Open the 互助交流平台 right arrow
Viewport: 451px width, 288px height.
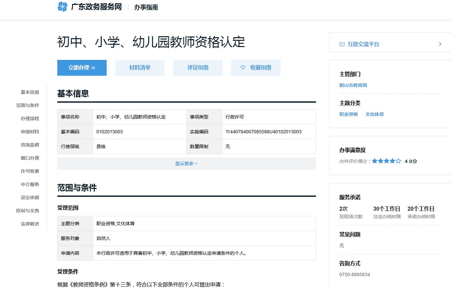pos(440,44)
